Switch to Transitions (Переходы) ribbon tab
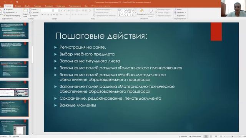The image size is (246, 138). point(38,6)
